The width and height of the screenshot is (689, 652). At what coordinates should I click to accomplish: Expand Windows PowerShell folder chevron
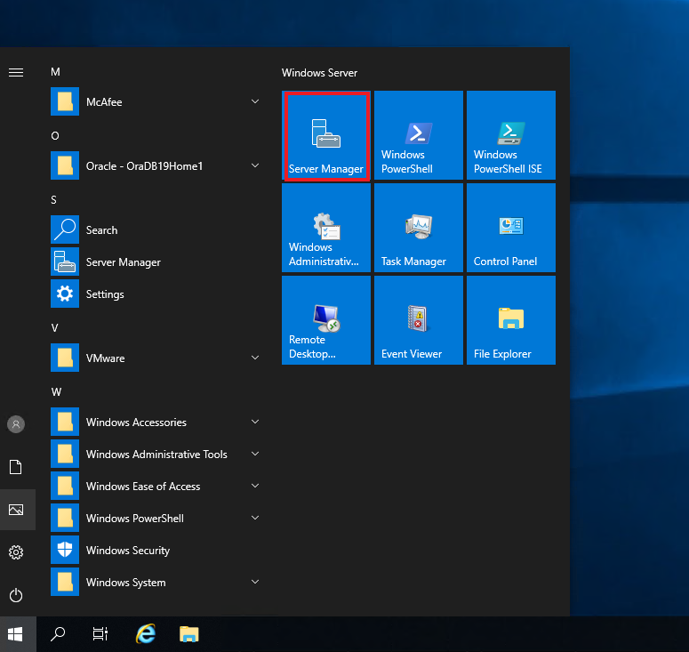point(255,518)
